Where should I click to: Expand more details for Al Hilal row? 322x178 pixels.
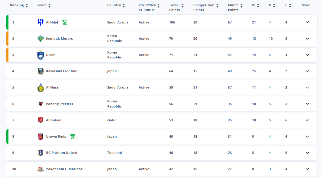pyautogui.click(x=307, y=22)
